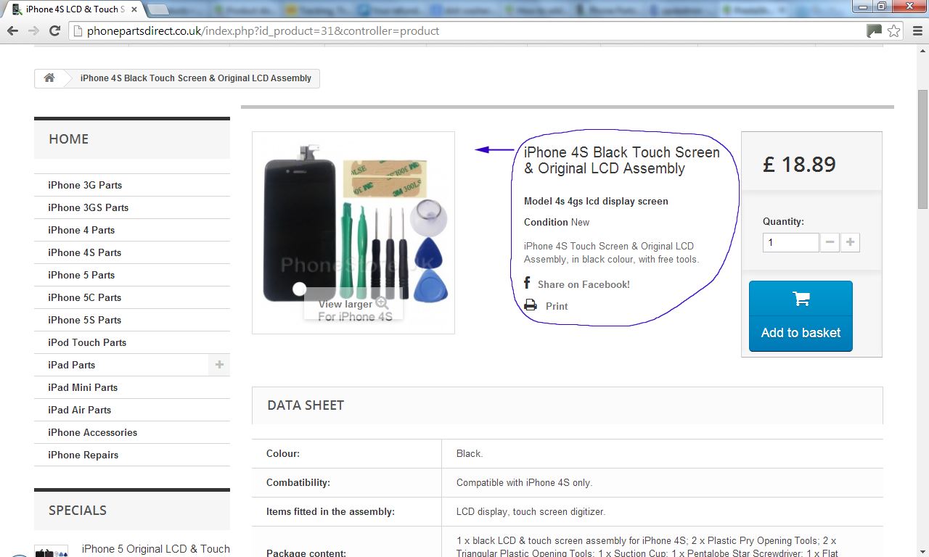
Task: Reload the current page
Action: click(x=54, y=31)
